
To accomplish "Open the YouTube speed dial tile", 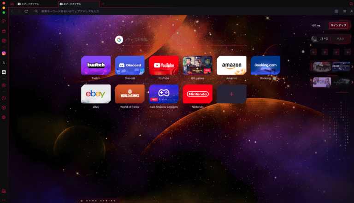I will pos(164,66).
